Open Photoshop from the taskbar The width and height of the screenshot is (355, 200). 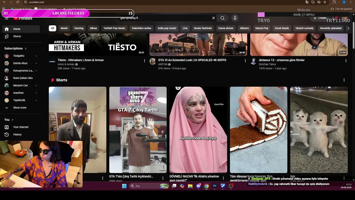pyautogui.click(x=215, y=186)
